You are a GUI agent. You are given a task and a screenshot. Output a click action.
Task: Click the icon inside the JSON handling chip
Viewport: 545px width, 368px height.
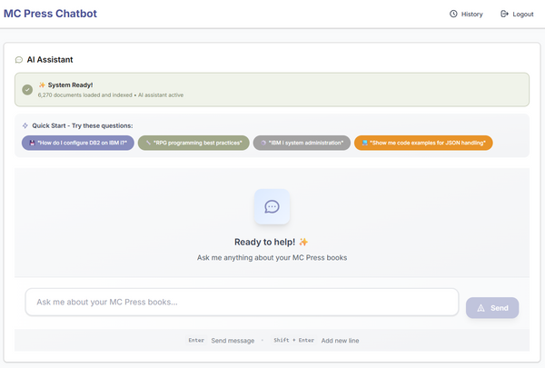pos(364,143)
